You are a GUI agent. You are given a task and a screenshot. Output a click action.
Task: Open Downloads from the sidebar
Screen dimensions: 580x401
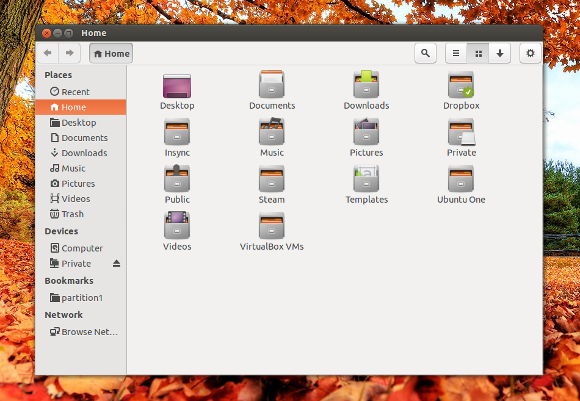pyautogui.click(x=81, y=153)
